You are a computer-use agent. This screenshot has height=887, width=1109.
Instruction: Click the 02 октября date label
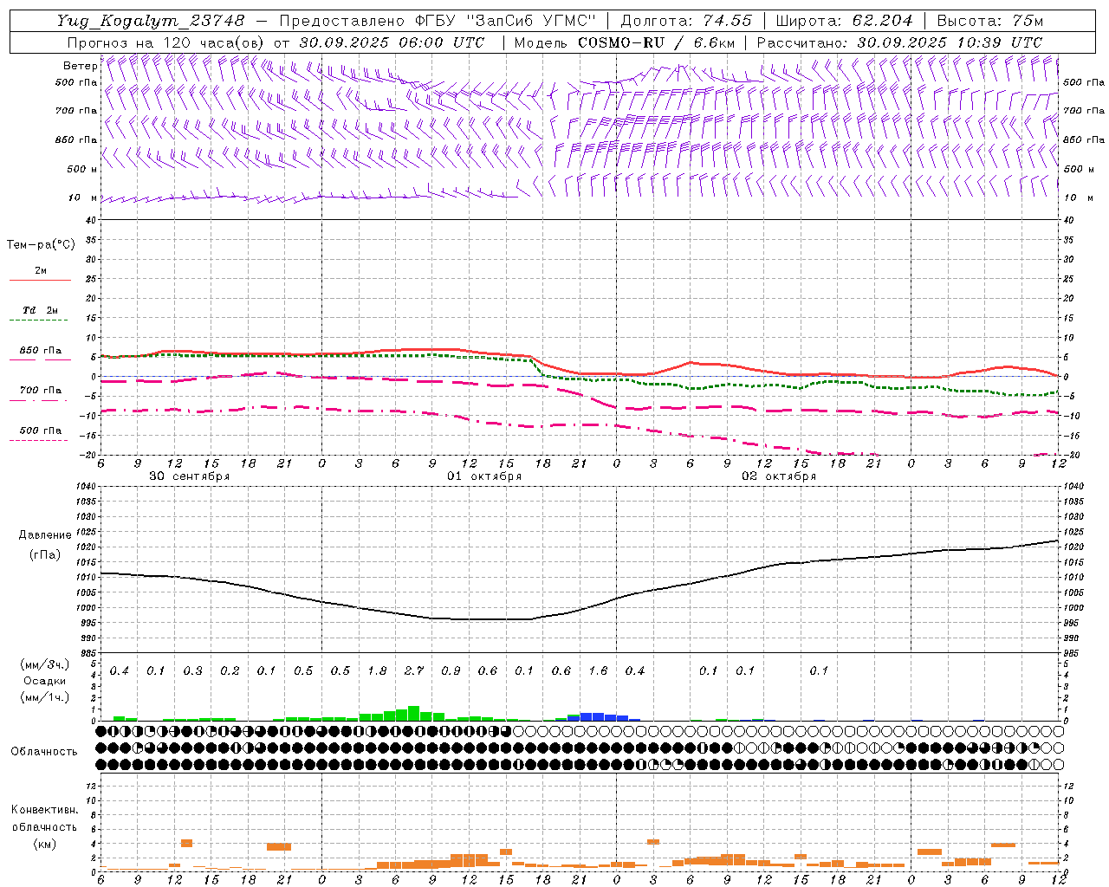[x=779, y=476]
